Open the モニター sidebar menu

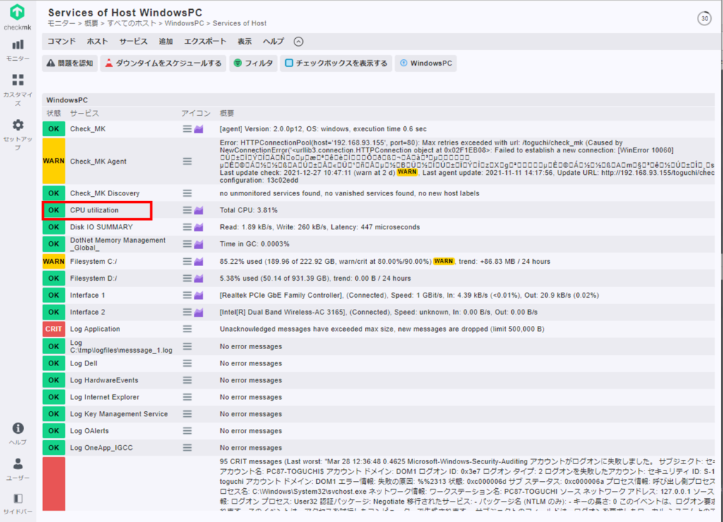[18, 50]
